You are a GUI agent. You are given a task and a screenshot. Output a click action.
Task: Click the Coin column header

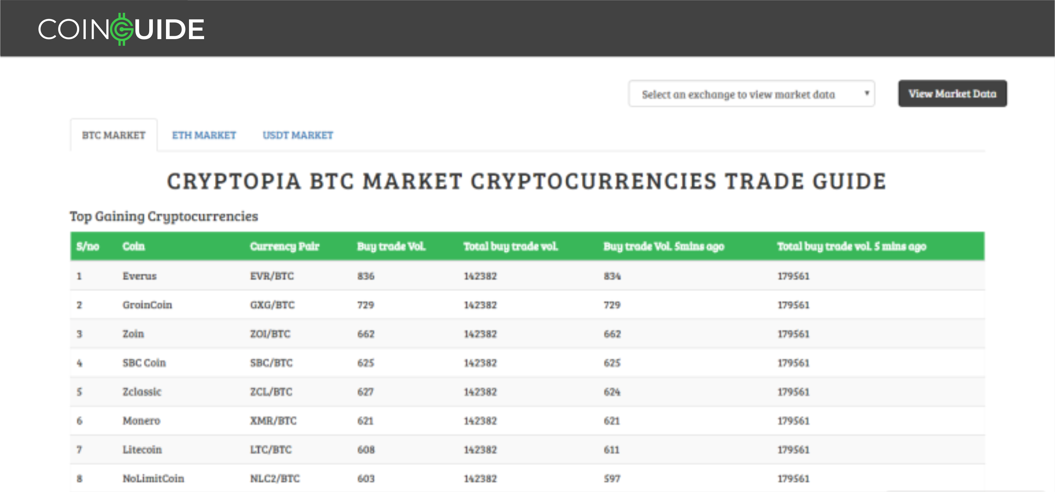pos(133,246)
